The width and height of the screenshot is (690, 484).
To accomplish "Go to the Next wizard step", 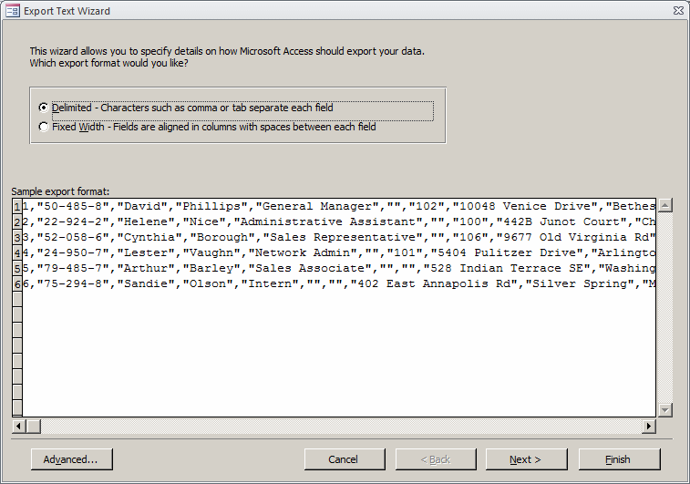I will click(526, 459).
